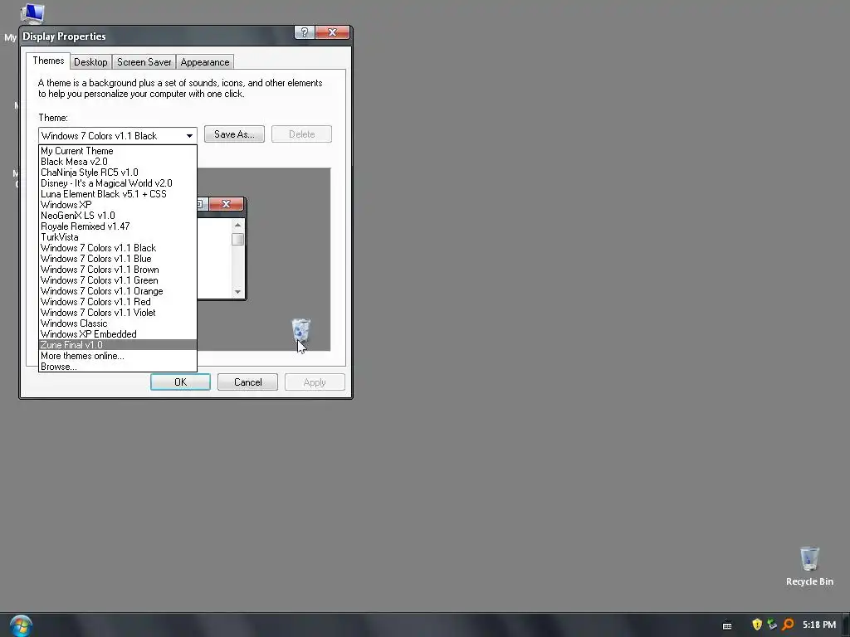Image resolution: width=850 pixels, height=637 pixels.
Task: Choose Windows 7 Colors v1.1 Black in list
Action: [x=118, y=248]
